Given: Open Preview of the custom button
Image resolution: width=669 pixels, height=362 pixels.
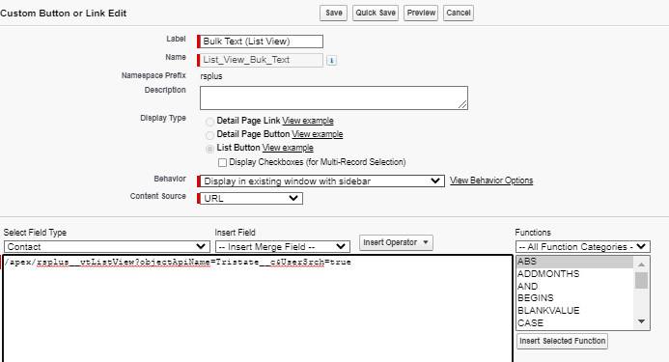Looking at the screenshot, I should pos(421,13).
